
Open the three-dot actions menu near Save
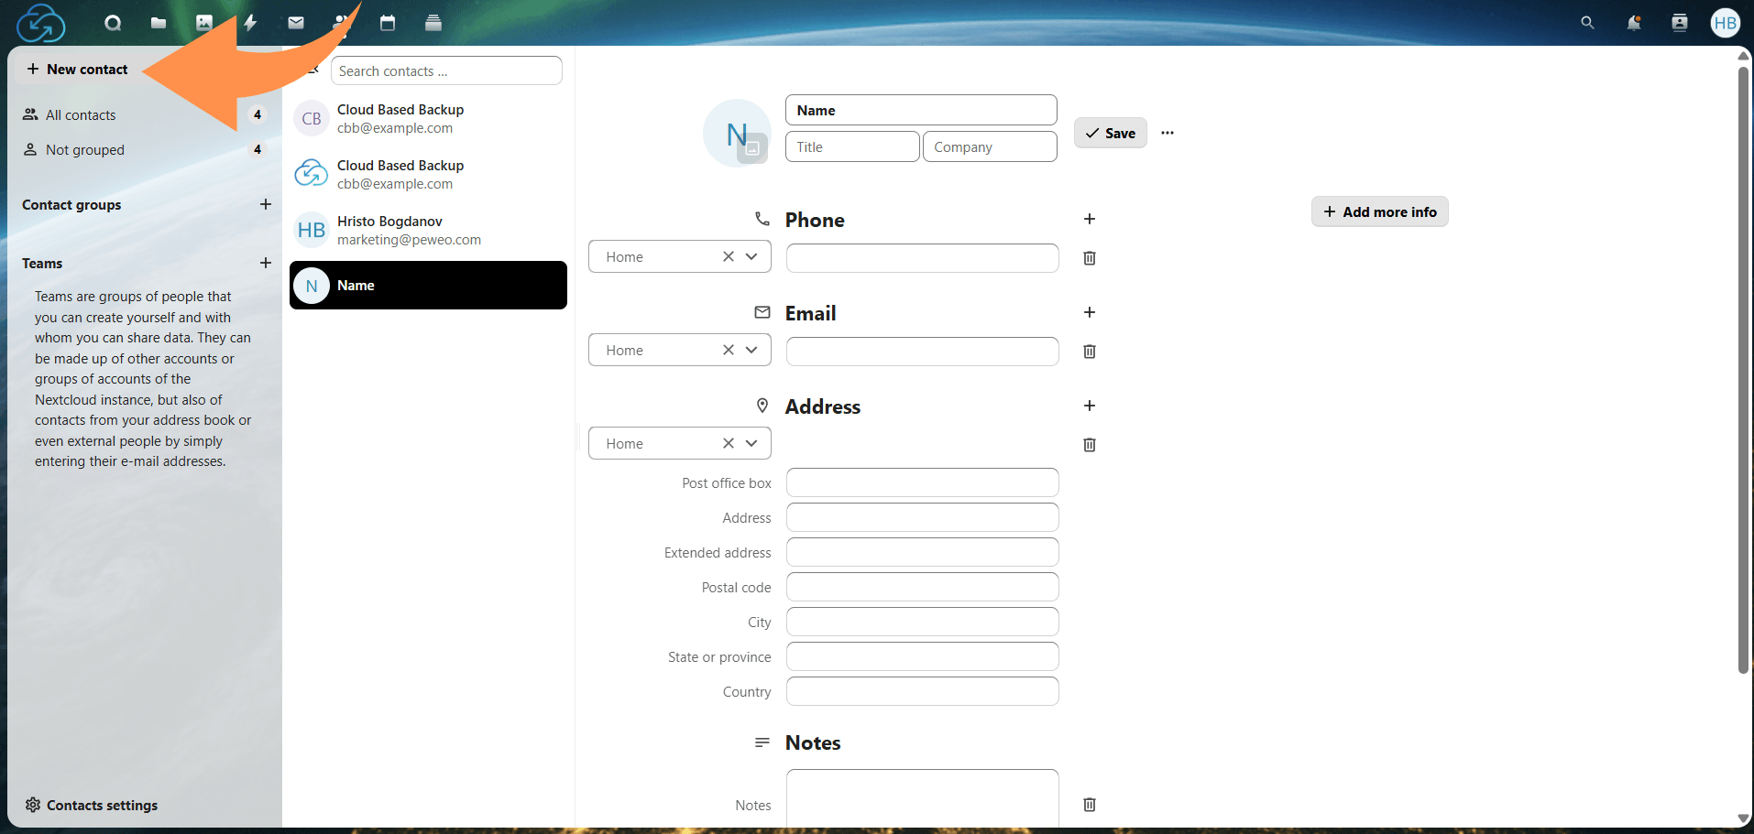[1167, 133]
